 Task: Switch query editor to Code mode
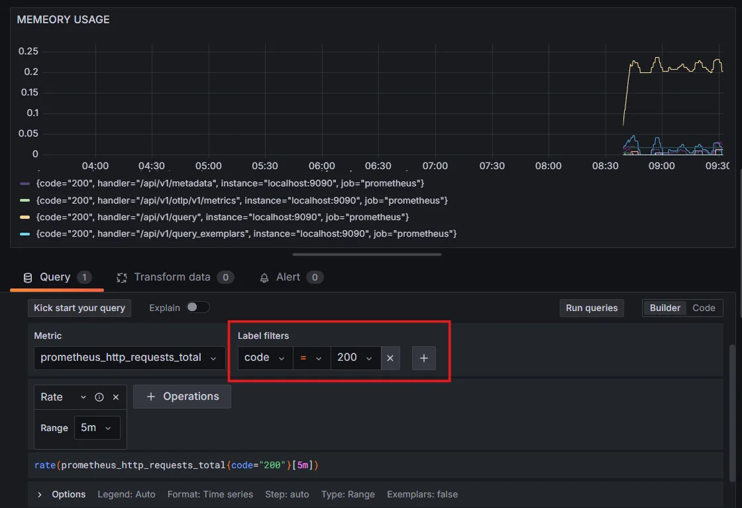point(704,308)
